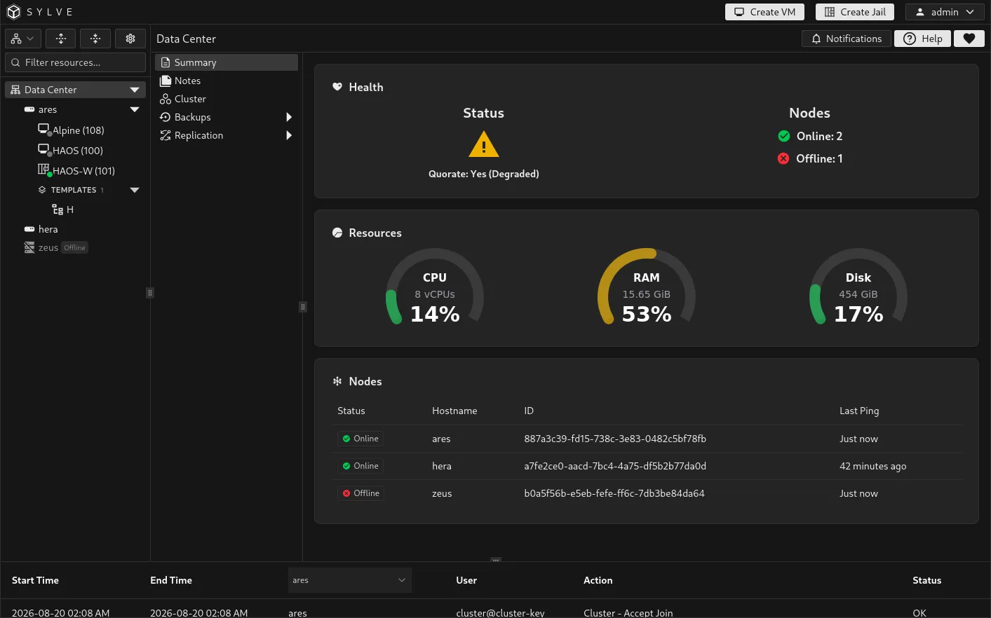
Task: Click the CPU usage gauge
Action: pos(435,287)
